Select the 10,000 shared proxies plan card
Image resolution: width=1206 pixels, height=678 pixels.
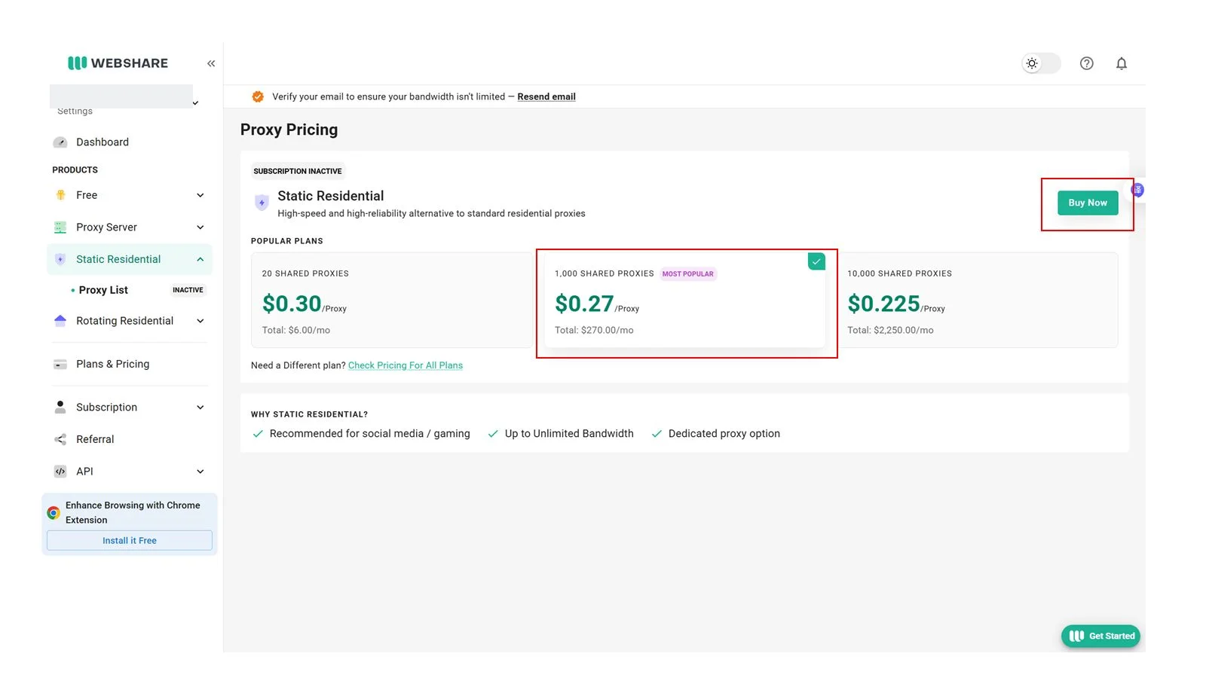pyautogui.click(x=978, y=300)
